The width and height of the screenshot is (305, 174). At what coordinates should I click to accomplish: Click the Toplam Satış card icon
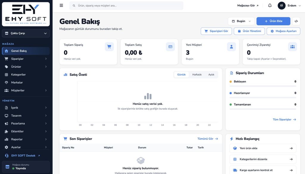(170, 47)
